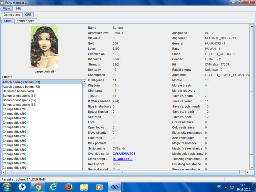The image size is (256, 192).
Task: Select the CRE tab
Action: [28, 15]
